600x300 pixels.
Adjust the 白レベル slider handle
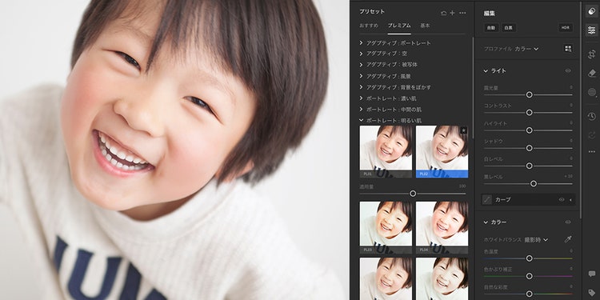click(x=530, y=166)
